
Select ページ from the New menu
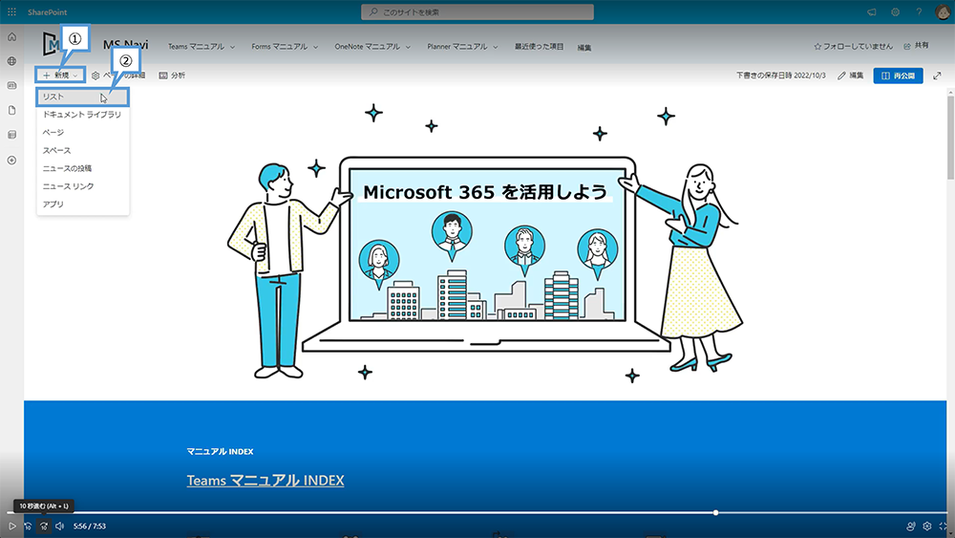coord(82,132)
